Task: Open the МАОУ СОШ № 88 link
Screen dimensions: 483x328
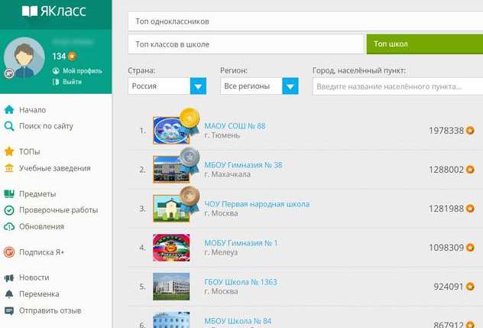Action: click(x=235, y=126)
